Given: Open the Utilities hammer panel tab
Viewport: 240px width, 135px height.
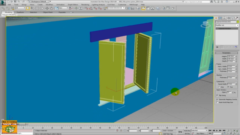Looking at the screenshot, I should point(237,18).
